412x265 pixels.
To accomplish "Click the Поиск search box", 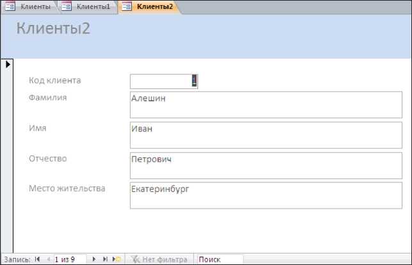I will point(220,259).
